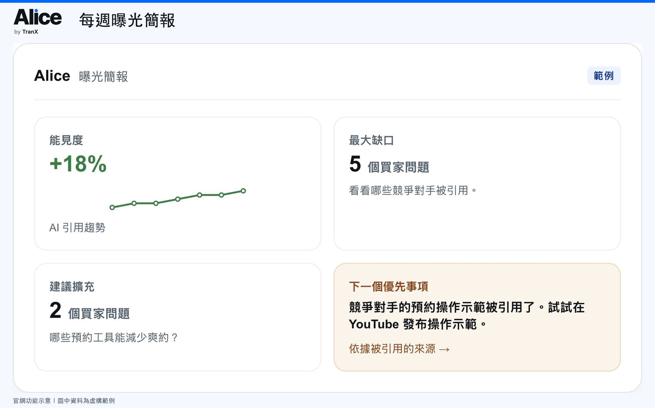This screenshot has height=408, width=655.
Task: Click the Alice 曝光簡報 card heading
Action: pyautogui.click(x=81, y=76)
